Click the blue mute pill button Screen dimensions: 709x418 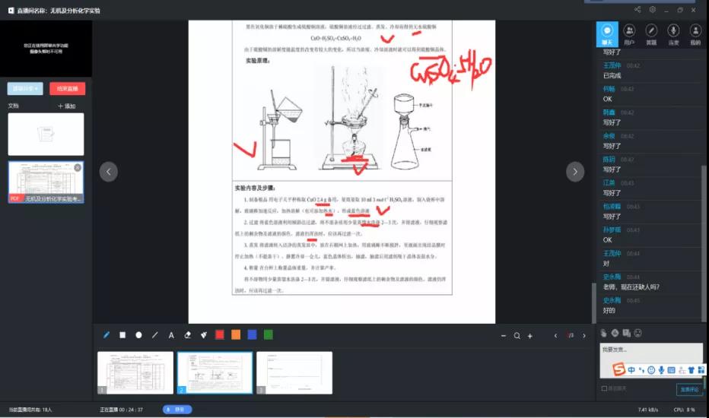[177, 410]
